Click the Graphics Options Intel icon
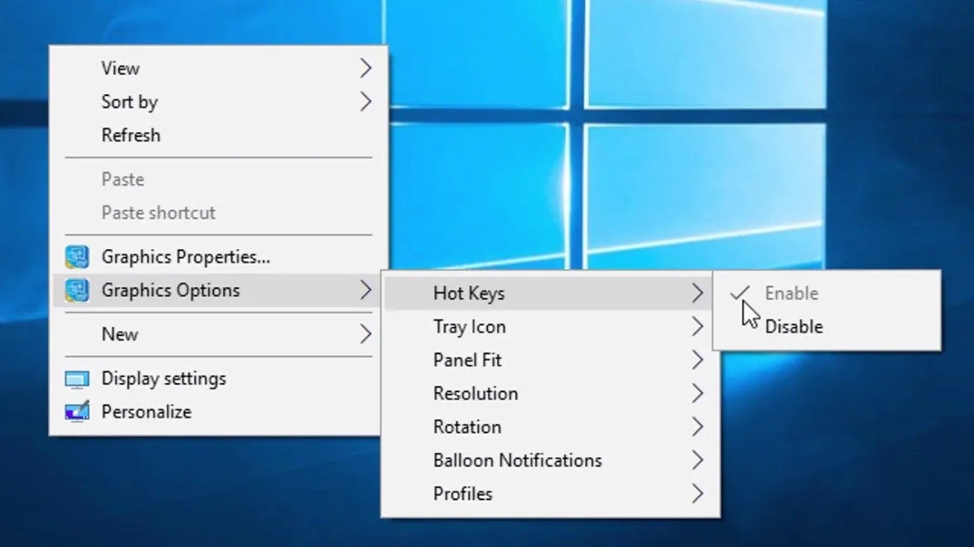Viewport: 974px width, 547px height. coord(77,290)
